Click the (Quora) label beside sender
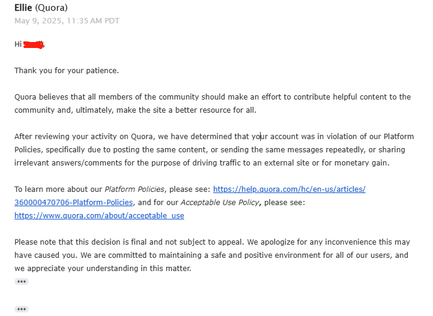 click(51, 8)
